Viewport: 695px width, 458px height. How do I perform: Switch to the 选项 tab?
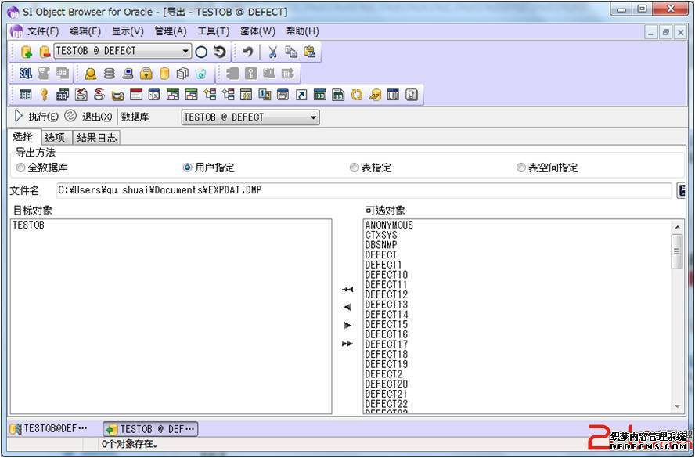click(x=54, y=138)
